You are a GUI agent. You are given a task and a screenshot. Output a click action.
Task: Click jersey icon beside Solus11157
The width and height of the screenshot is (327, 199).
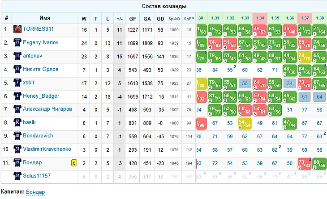(x=18, y=176)
